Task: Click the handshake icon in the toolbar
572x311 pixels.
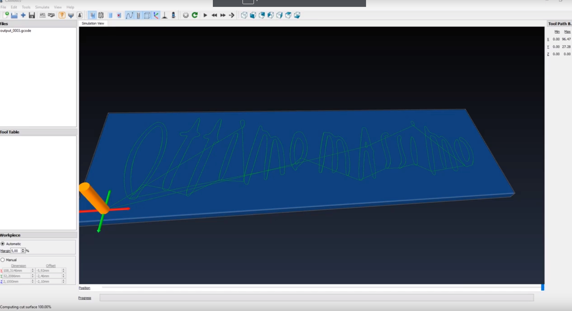Action: click(51, 15)
